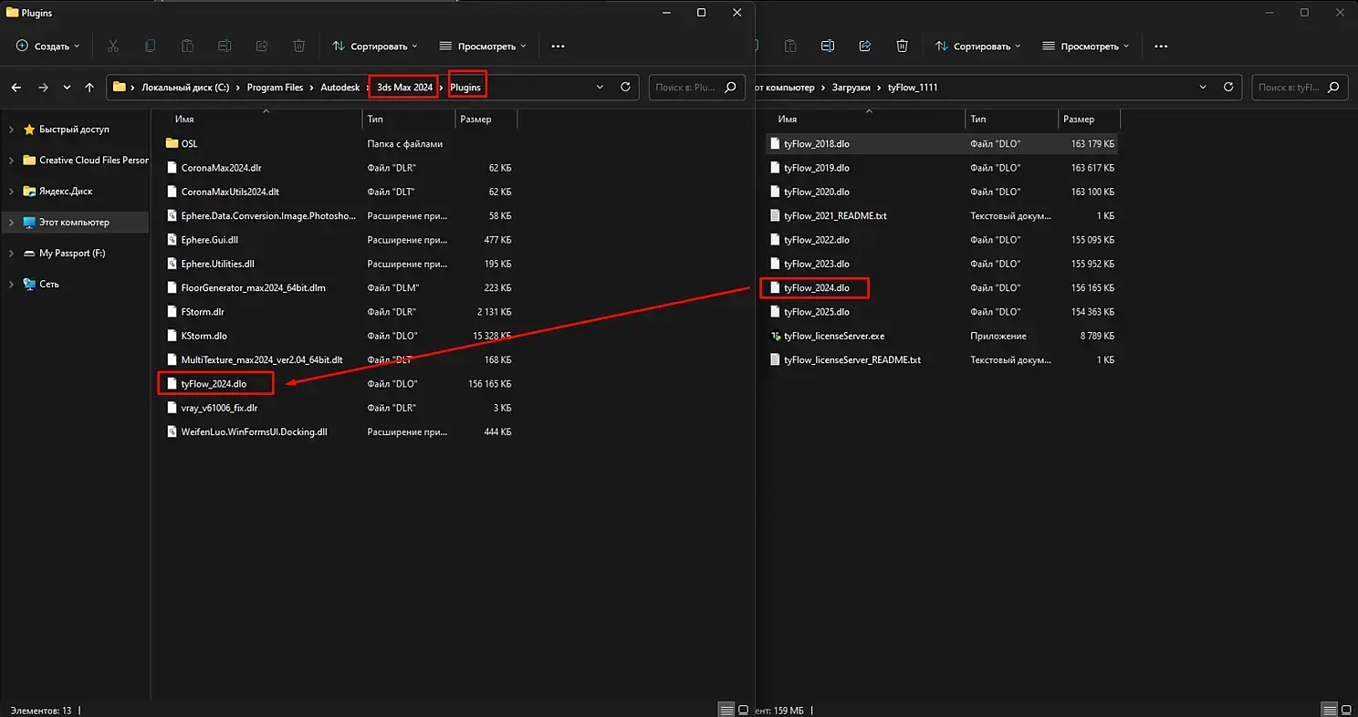Screen dimensions: 1358x717
Task: Open address history dropdown in Plugins window
Action: [600, 88]
